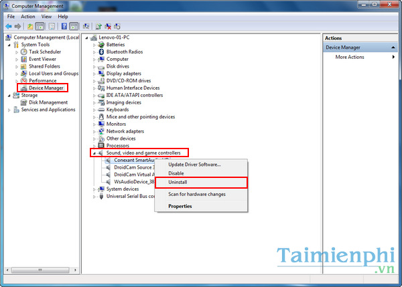The width and height of the screenshot is (402, 287).
Task: Select the WsAudioDevice_38 entry
Action: pos(135,182)
